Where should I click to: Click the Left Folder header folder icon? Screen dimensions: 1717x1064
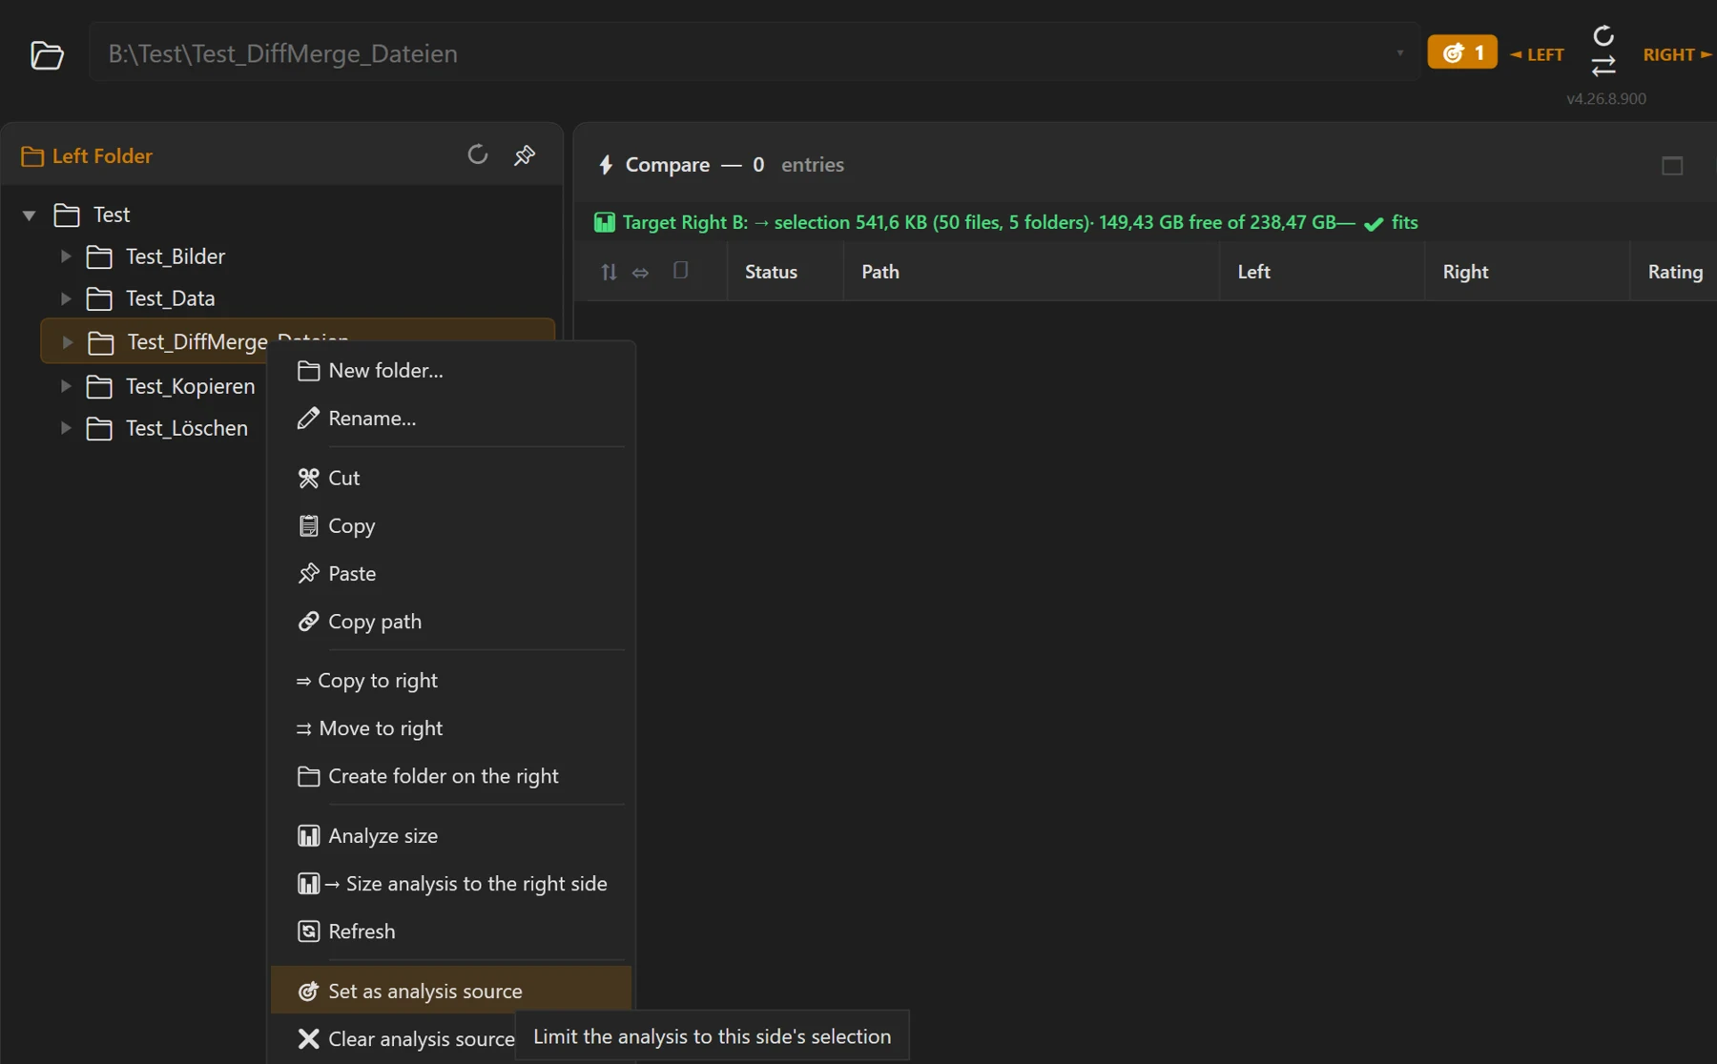pyautogui.click(x=32, y=156)
